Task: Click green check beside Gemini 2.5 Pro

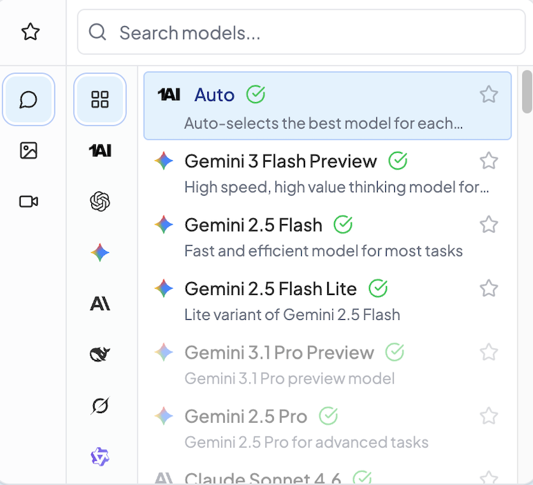Action: coord(329,416)
